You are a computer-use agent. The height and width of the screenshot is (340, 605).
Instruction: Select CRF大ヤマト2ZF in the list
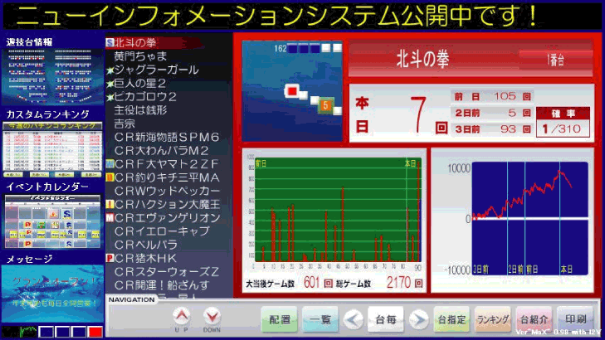pyautogui.click(x=167, y=164)
